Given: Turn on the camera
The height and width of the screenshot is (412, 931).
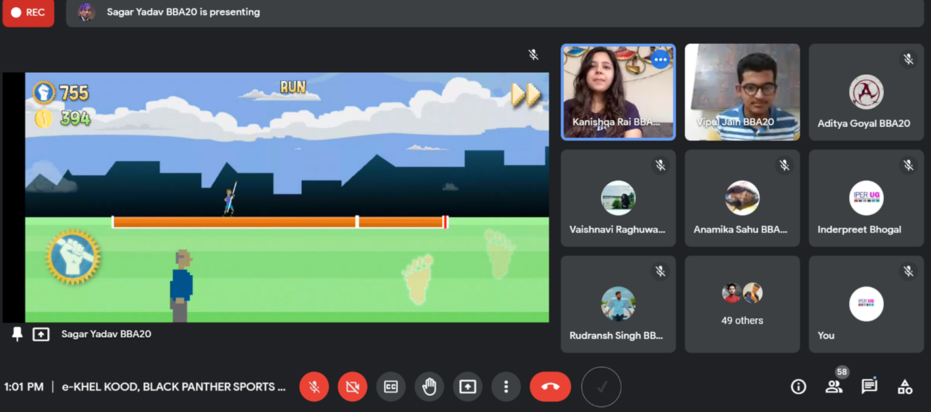Looking at the screenshot, I should (352, 386).
